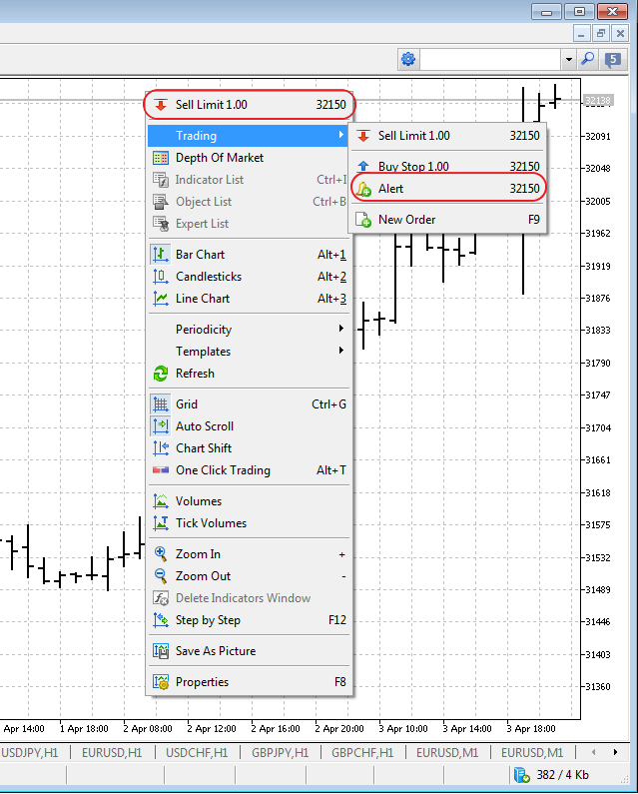638x794 pixels.
Task: Click the 382 / 4 Kb traffic text
Action: tap(562, 775)
